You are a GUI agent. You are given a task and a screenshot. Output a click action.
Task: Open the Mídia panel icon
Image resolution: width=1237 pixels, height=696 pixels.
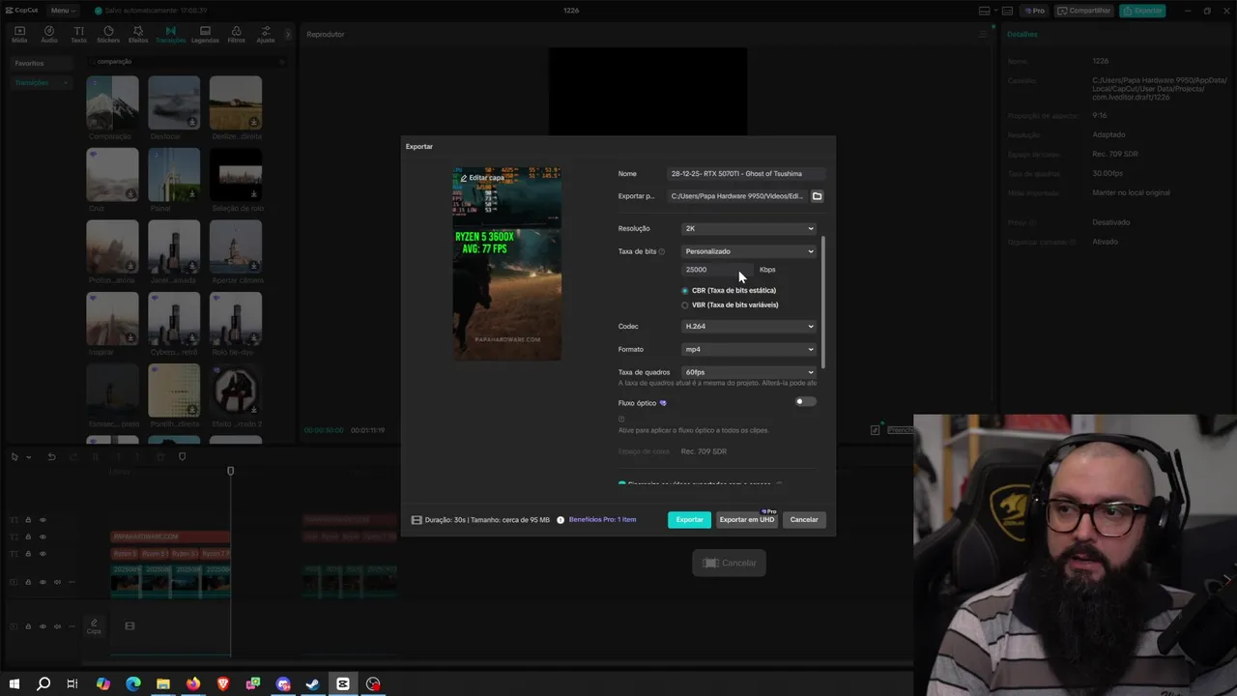pos(19,35)
